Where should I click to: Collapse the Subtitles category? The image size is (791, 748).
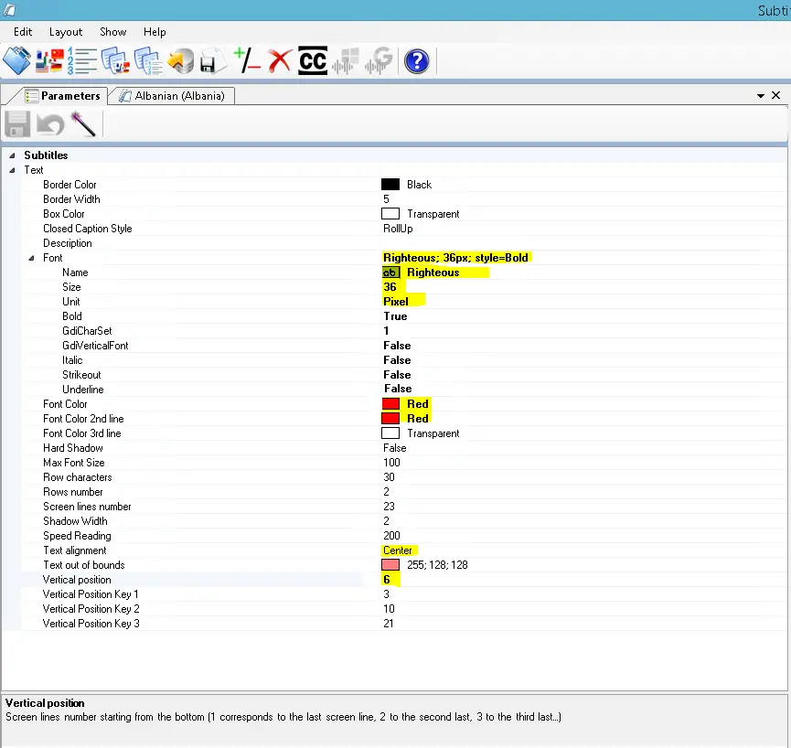coord(12,155)
